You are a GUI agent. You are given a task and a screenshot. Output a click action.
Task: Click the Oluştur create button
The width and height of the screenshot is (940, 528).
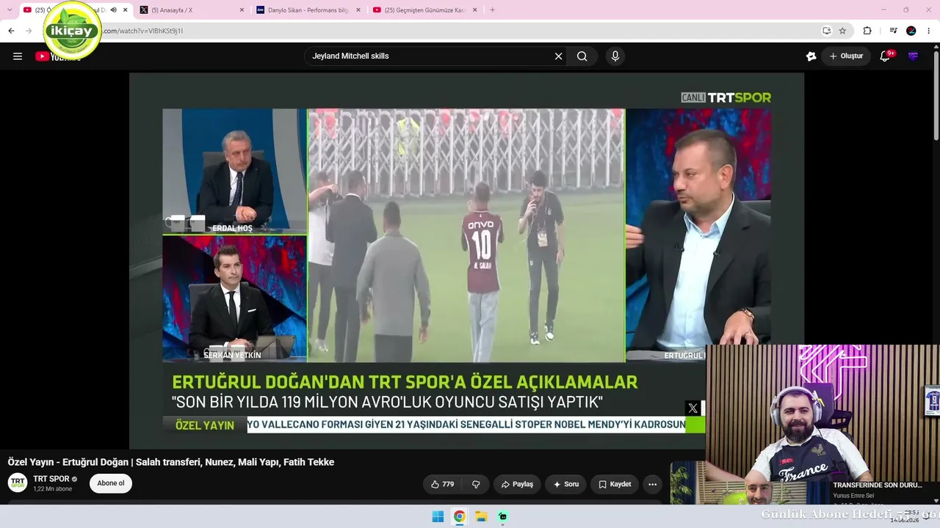tap(846, 56)
